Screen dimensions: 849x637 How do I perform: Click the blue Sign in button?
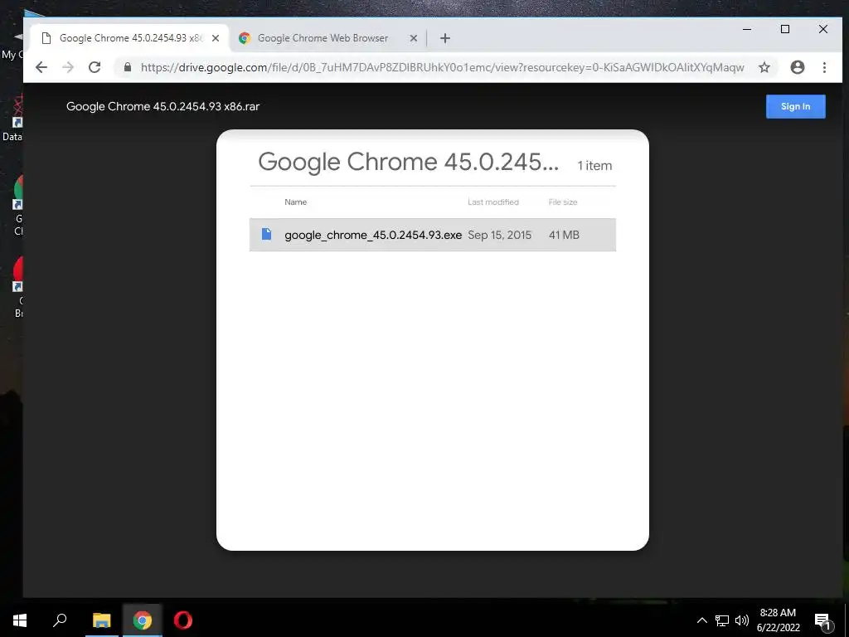[795, 106]
